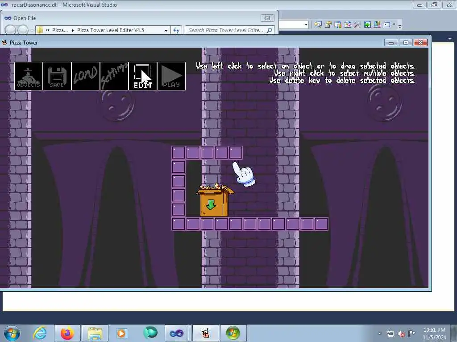The height and width of the screenshot is (342, 457).
Task: Expand the dropdown arrow beside Command Window icon
Action: pyautogui.click(x=394, y=24)
